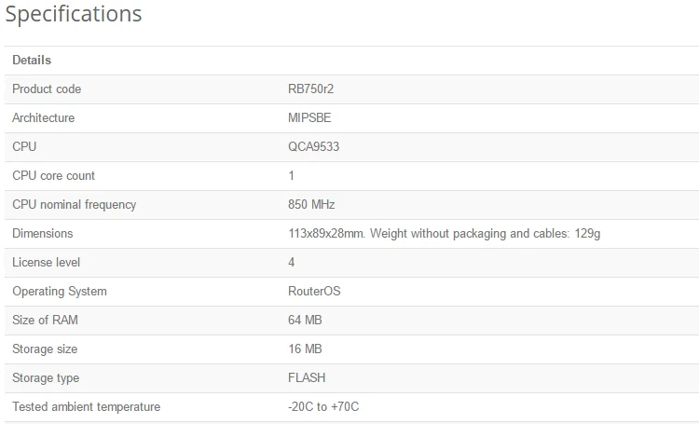Screen dimensions: 699x424
Task: Click the License level label
Action: [46, 262]
